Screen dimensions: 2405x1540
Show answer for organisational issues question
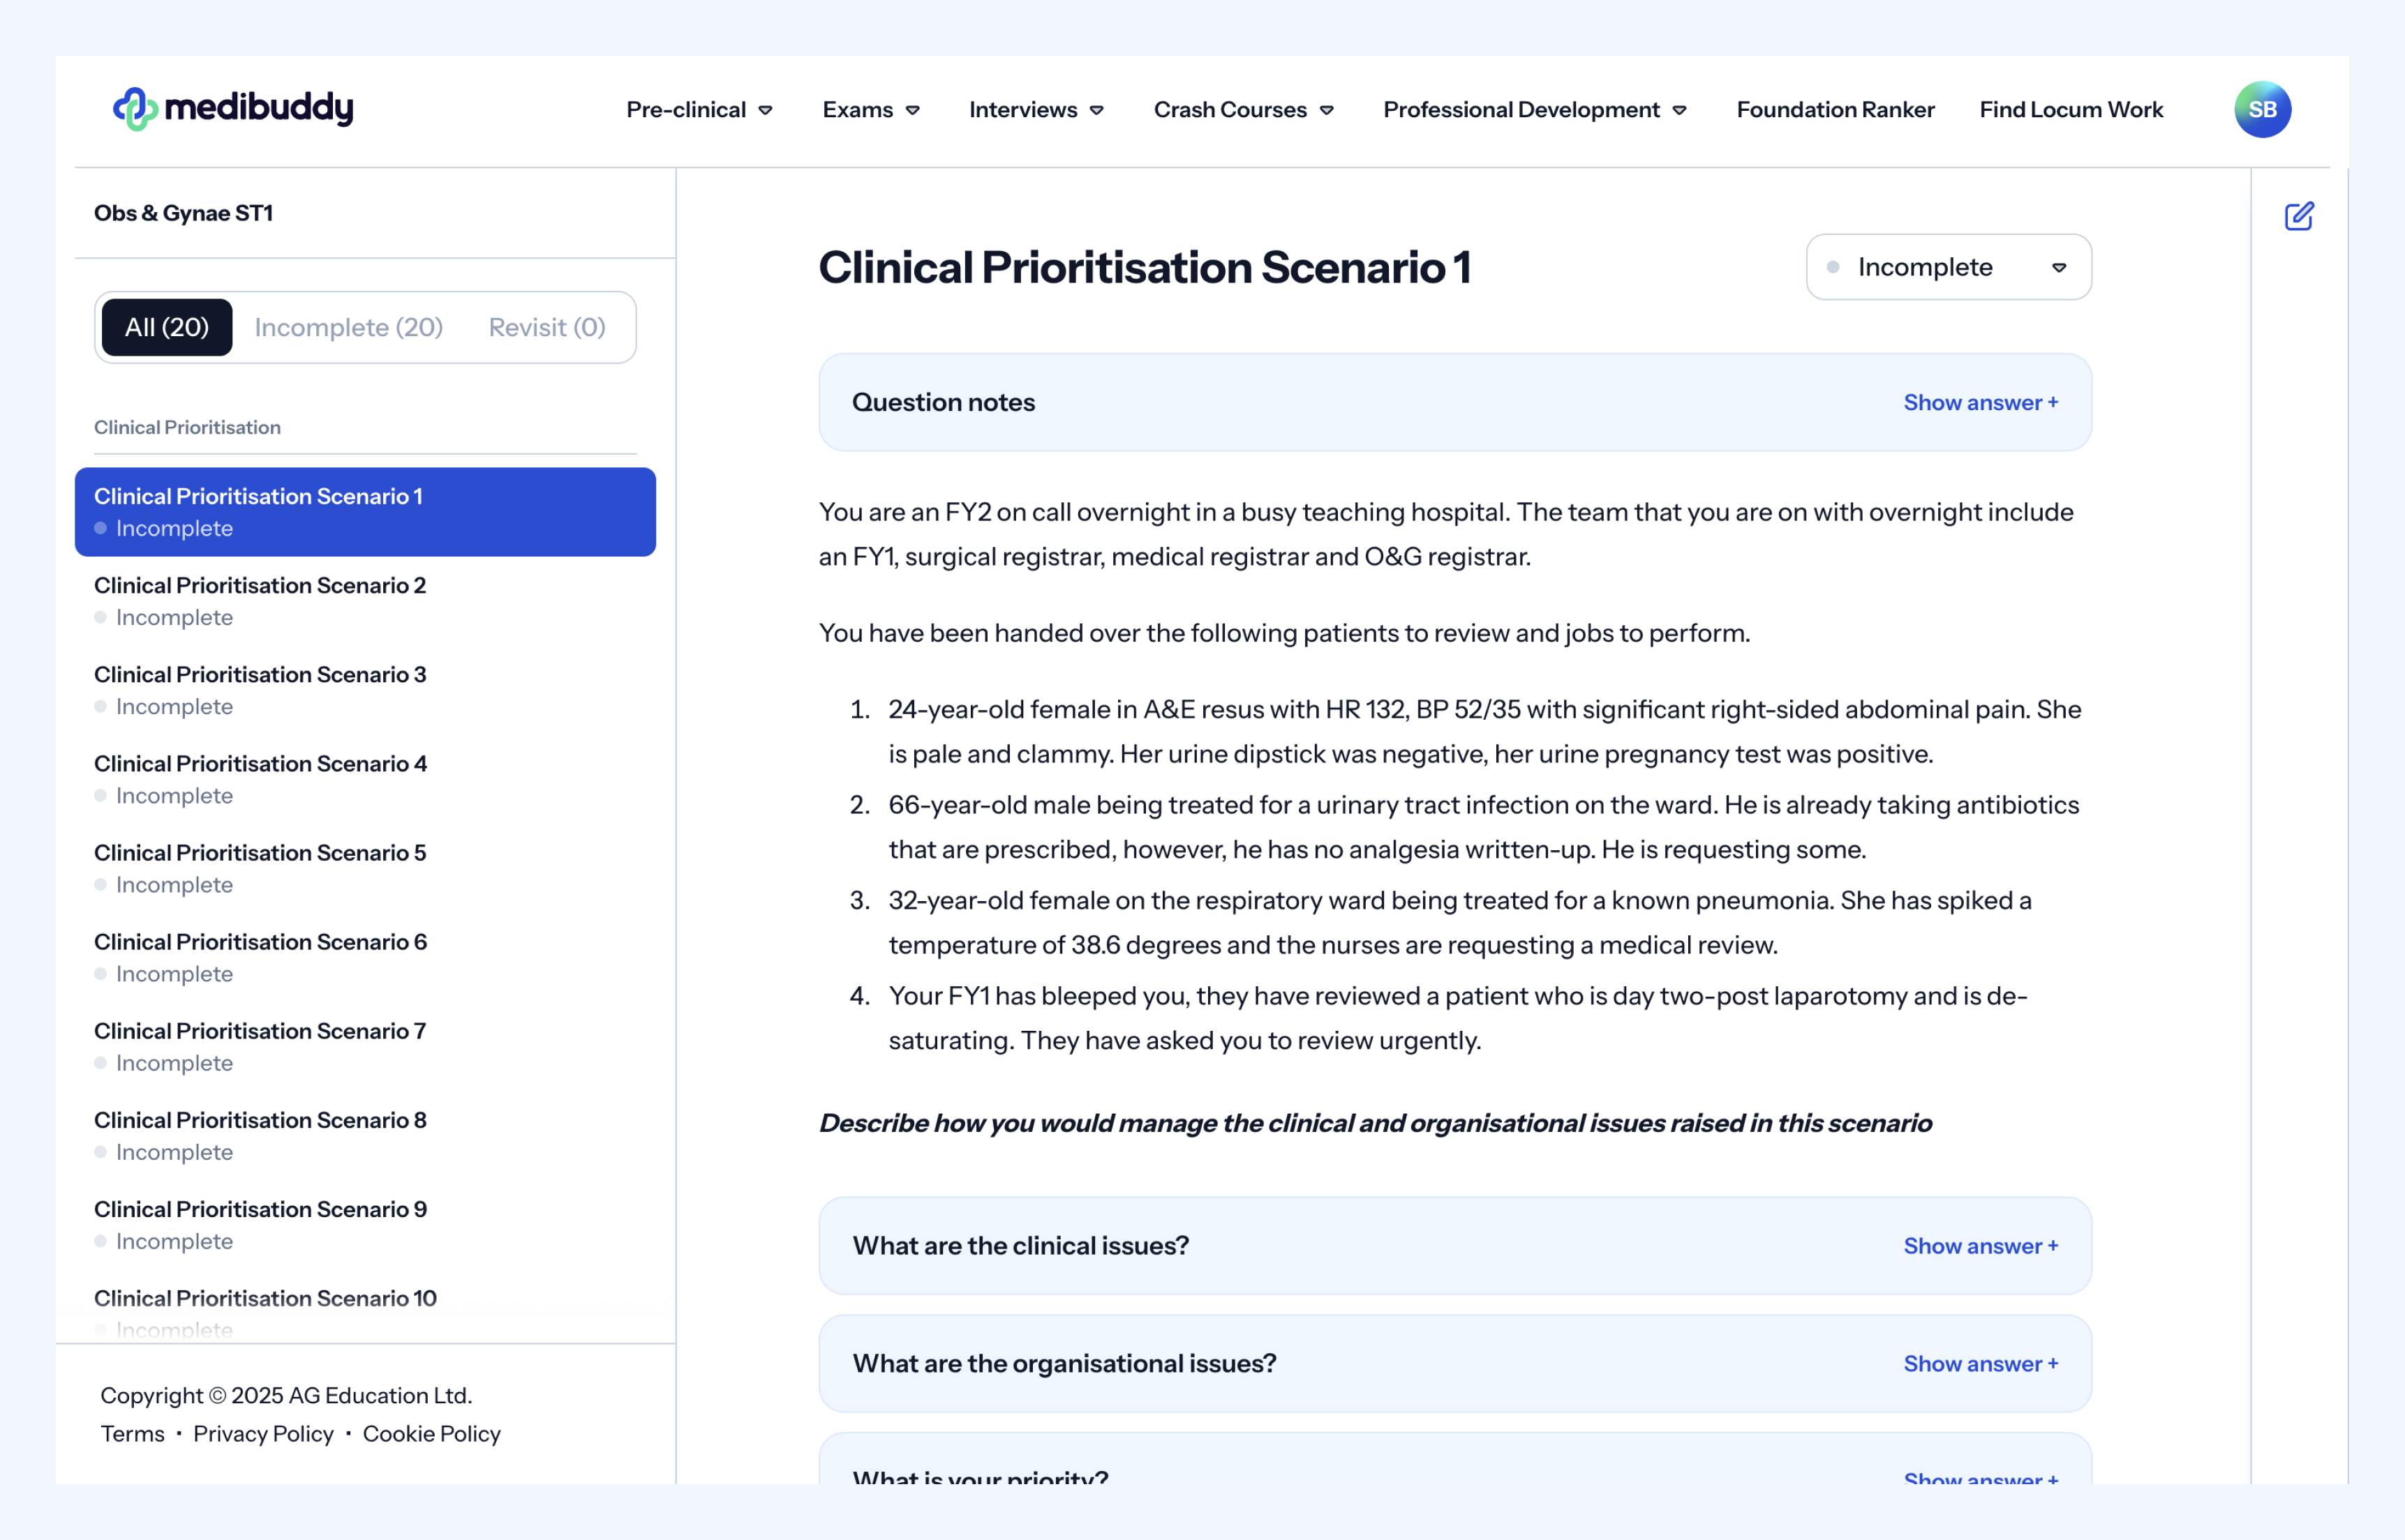(x=1980, y=1364)
